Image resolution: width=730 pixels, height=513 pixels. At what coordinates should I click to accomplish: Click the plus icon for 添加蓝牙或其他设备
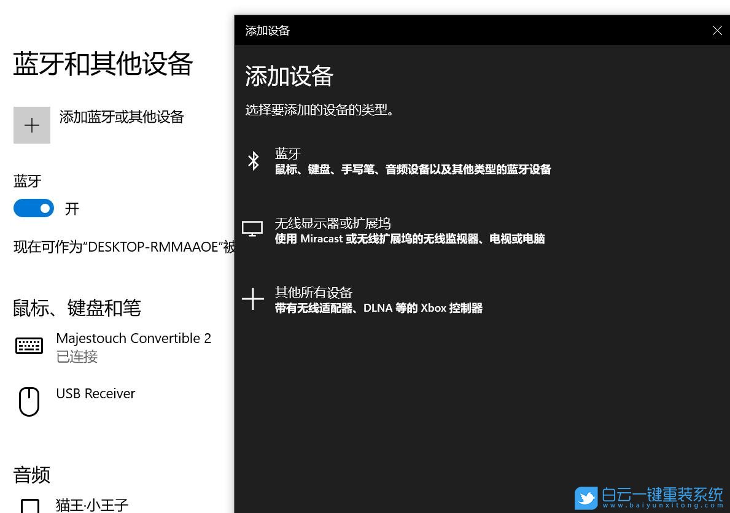[32, 125]
